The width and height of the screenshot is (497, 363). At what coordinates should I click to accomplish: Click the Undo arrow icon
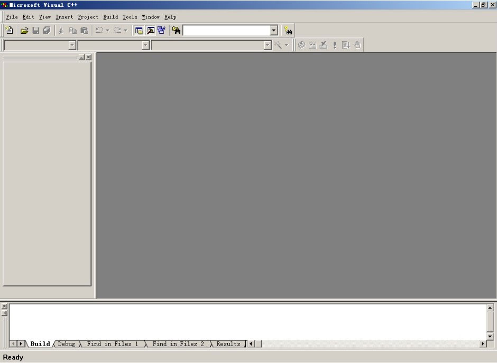coord(99,31)
